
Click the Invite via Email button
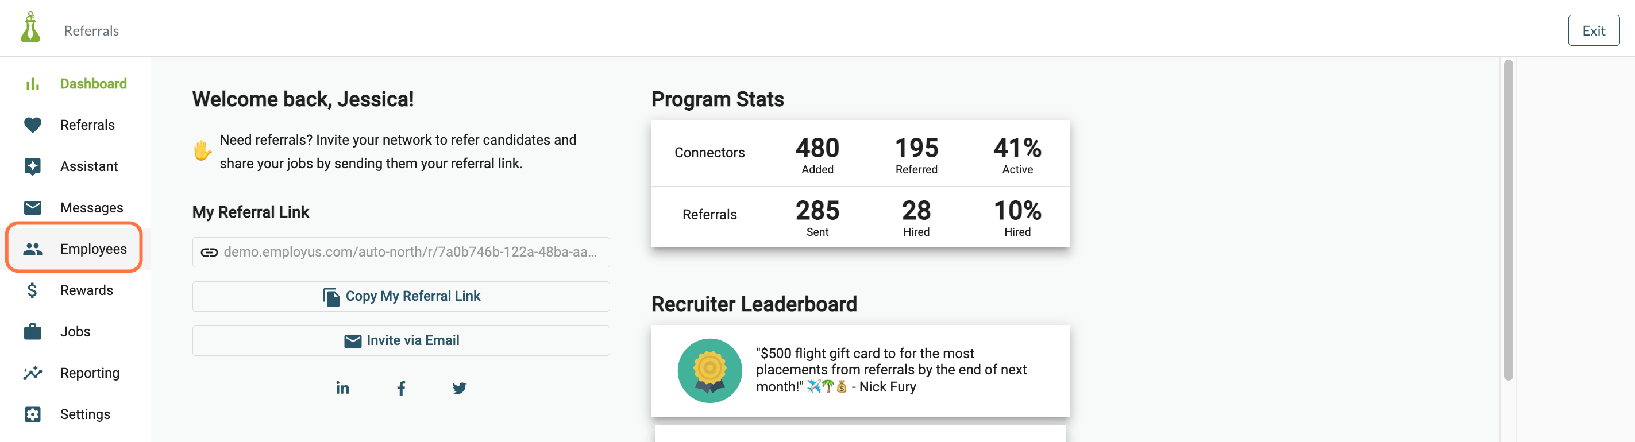tap(401, 340)
